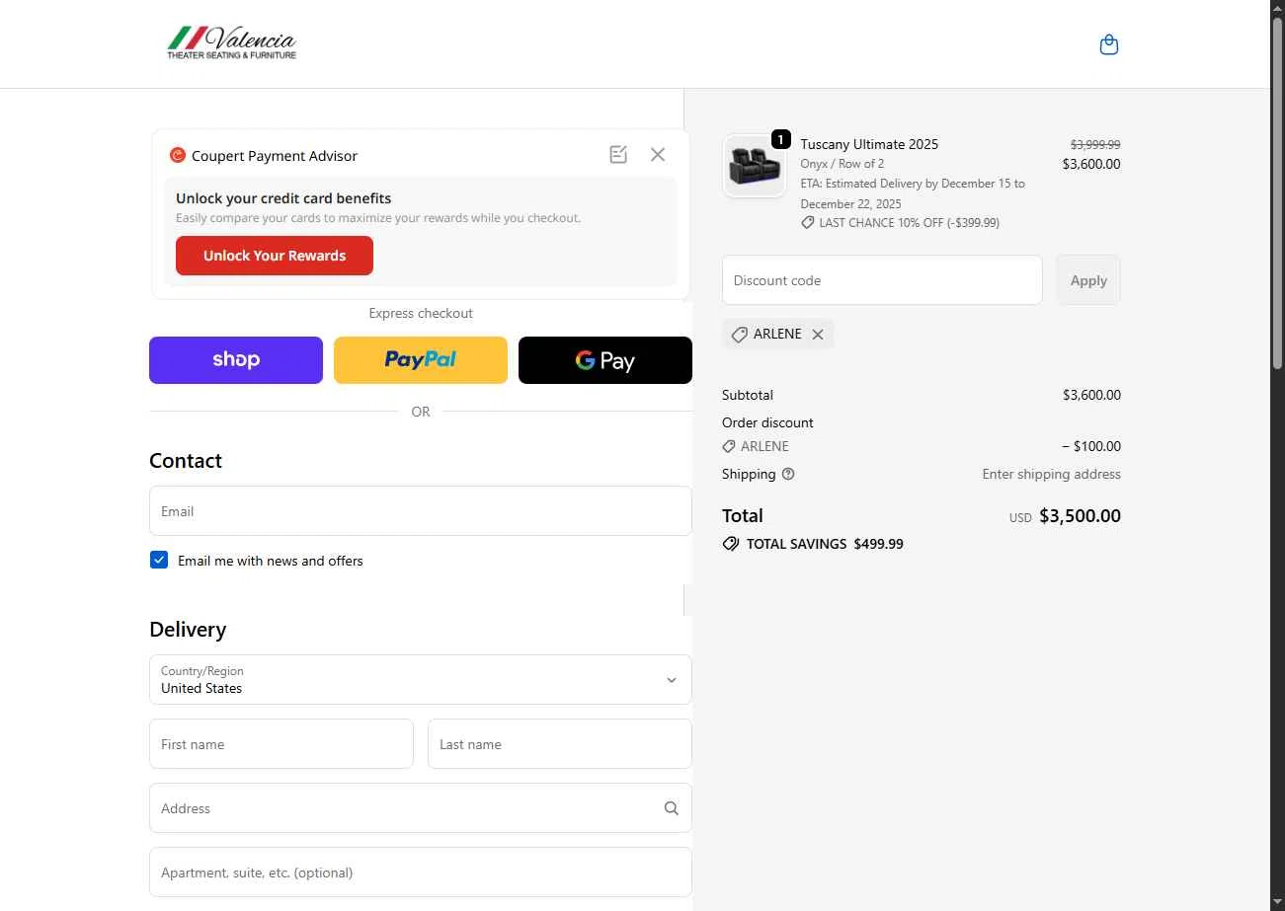
Task: Click the Contact section heading
Action: point(186,461)
